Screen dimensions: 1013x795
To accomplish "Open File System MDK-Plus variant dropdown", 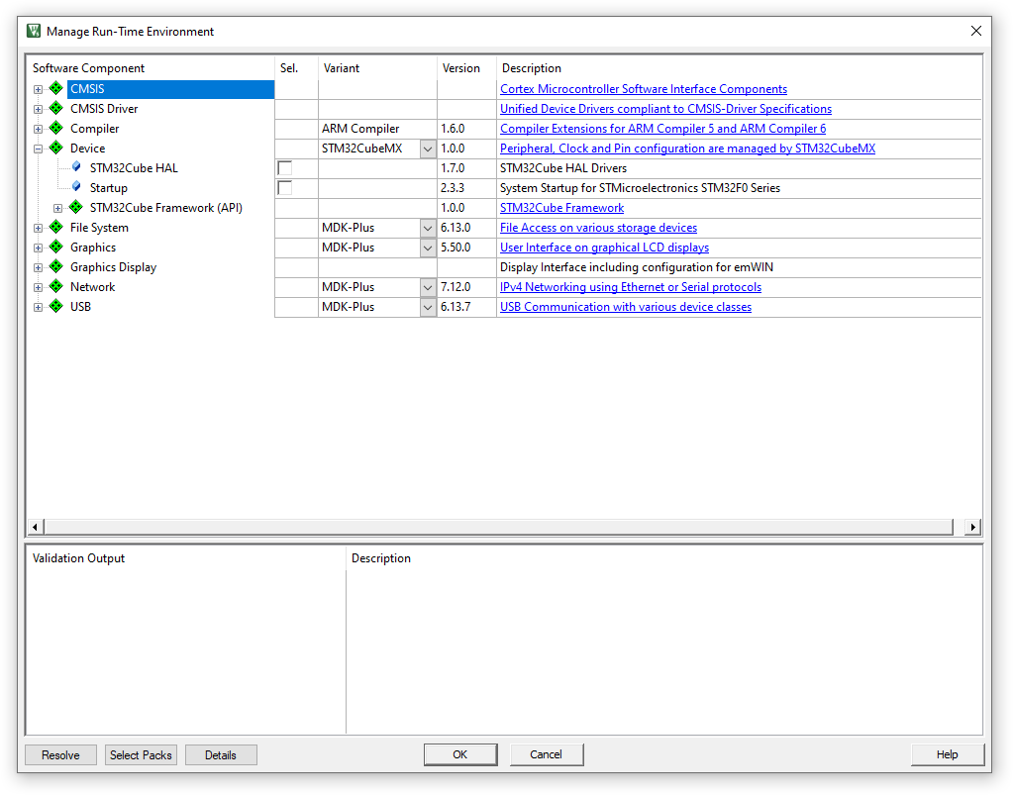I will 428,228.
